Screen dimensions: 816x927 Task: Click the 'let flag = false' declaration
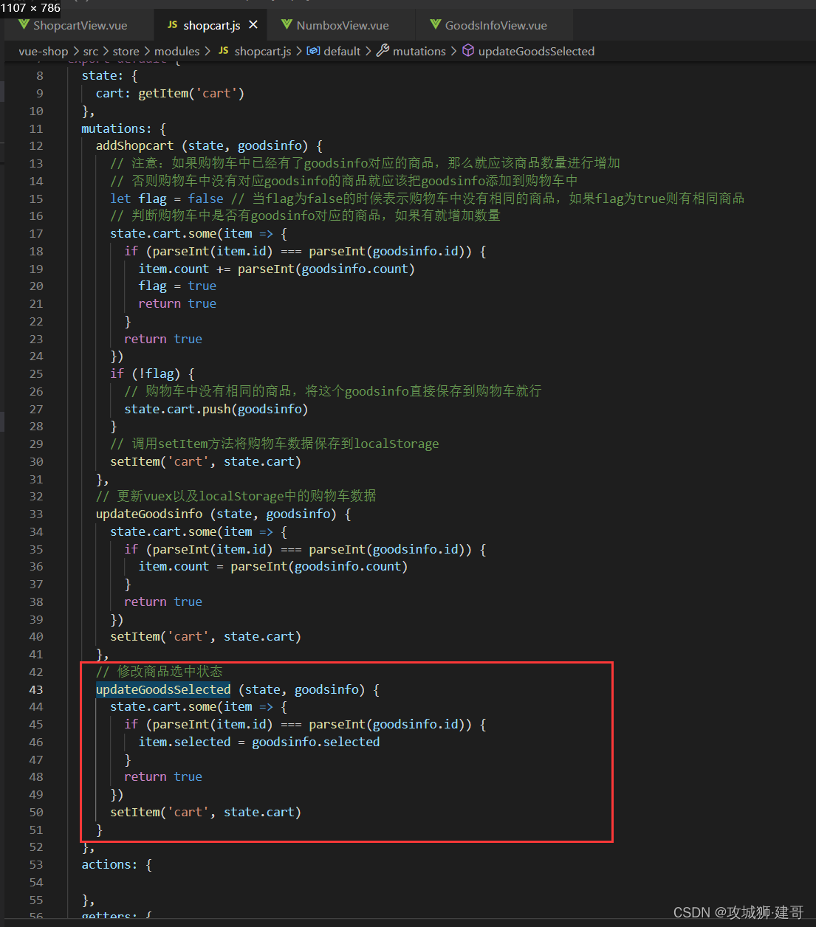(x=167, y=199)
